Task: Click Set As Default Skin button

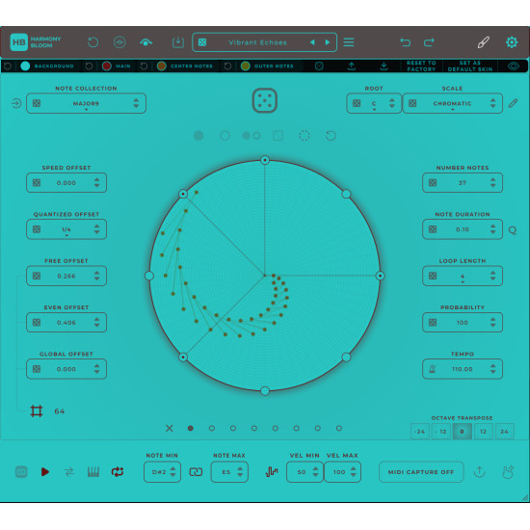Action: (470, 66)
